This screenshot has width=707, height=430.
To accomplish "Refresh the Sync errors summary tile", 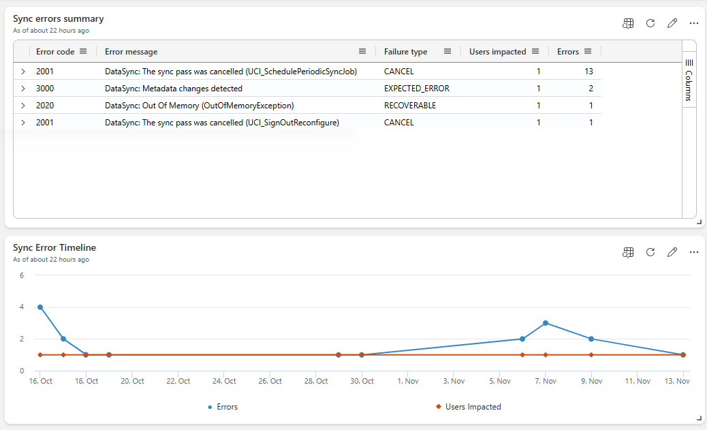I will pos(650,23).
